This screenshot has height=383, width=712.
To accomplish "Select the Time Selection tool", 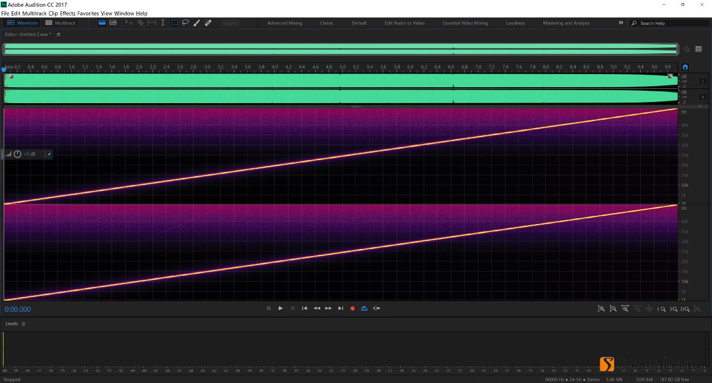I will pos(163,23).
